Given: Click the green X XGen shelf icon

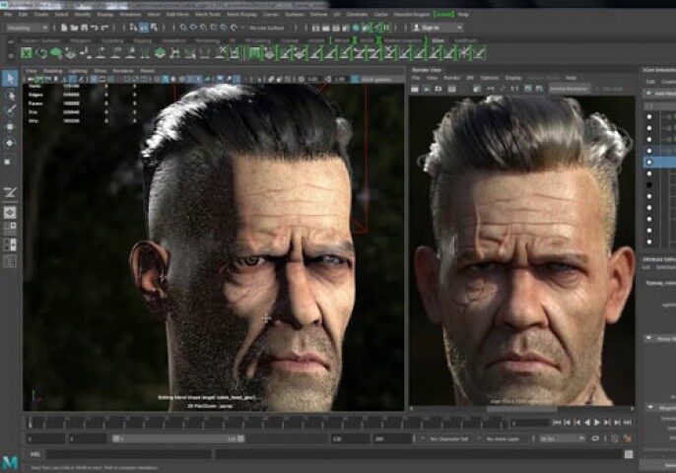Looking at the screenshot, I should [x=27, y=53].
